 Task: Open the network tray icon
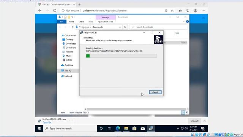tap(182, 129)
